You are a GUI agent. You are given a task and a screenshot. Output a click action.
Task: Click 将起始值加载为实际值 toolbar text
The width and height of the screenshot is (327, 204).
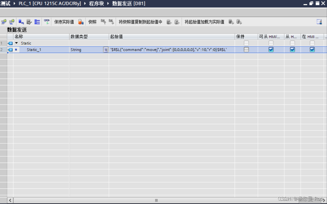pos(204,22)
